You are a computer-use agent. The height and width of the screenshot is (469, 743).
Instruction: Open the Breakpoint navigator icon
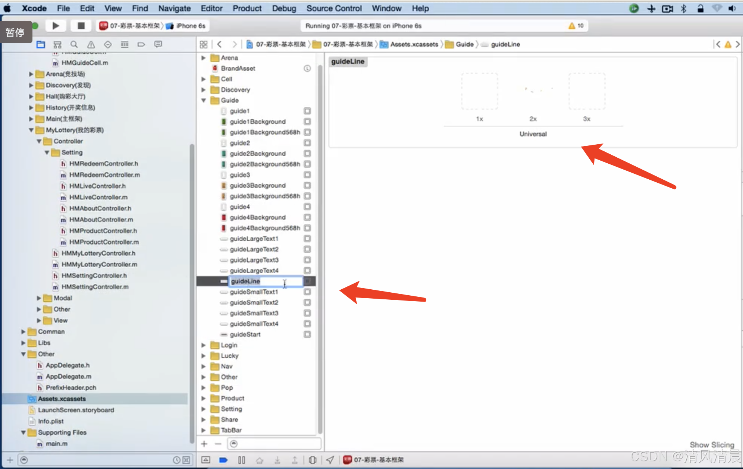click(141, 45)
